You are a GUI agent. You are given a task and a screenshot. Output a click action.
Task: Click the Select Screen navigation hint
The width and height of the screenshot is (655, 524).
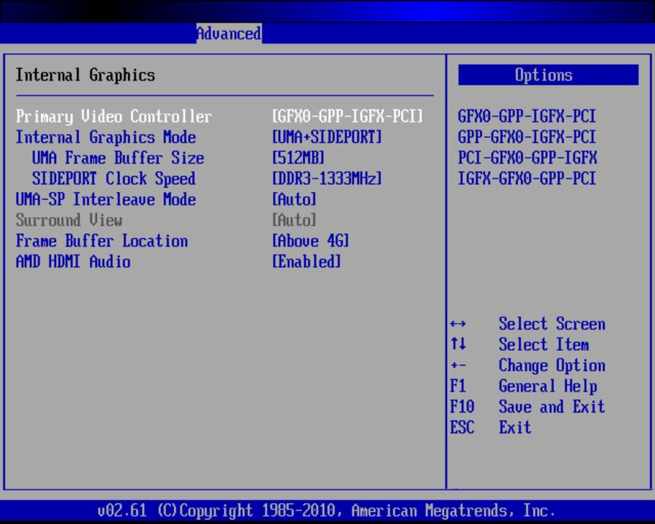click(552, 324)
